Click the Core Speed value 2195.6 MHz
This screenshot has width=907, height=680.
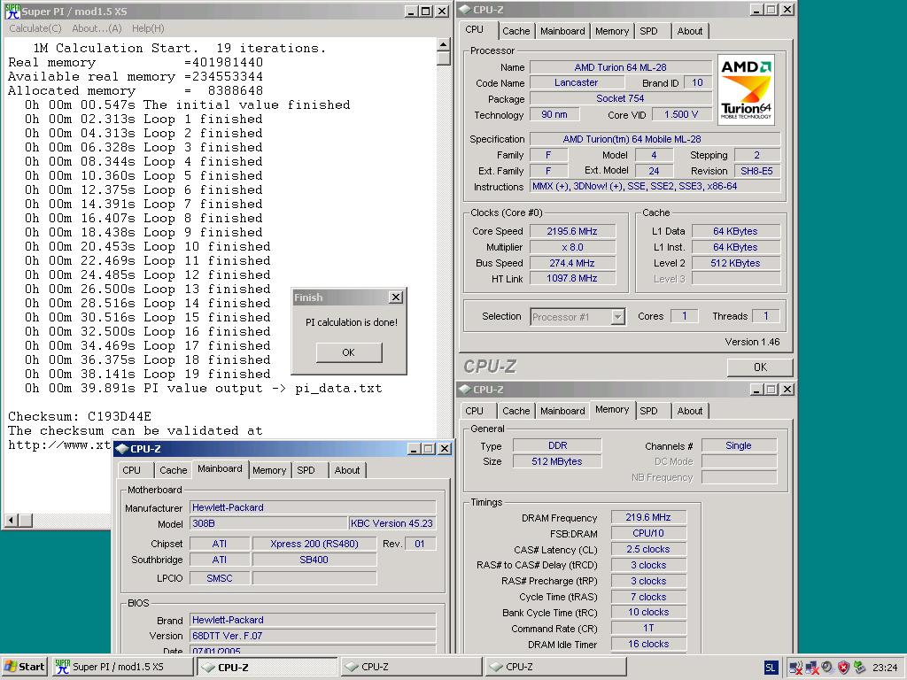coord(572,231)
